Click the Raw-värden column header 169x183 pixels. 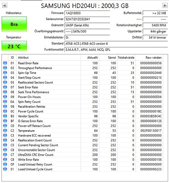149,58
